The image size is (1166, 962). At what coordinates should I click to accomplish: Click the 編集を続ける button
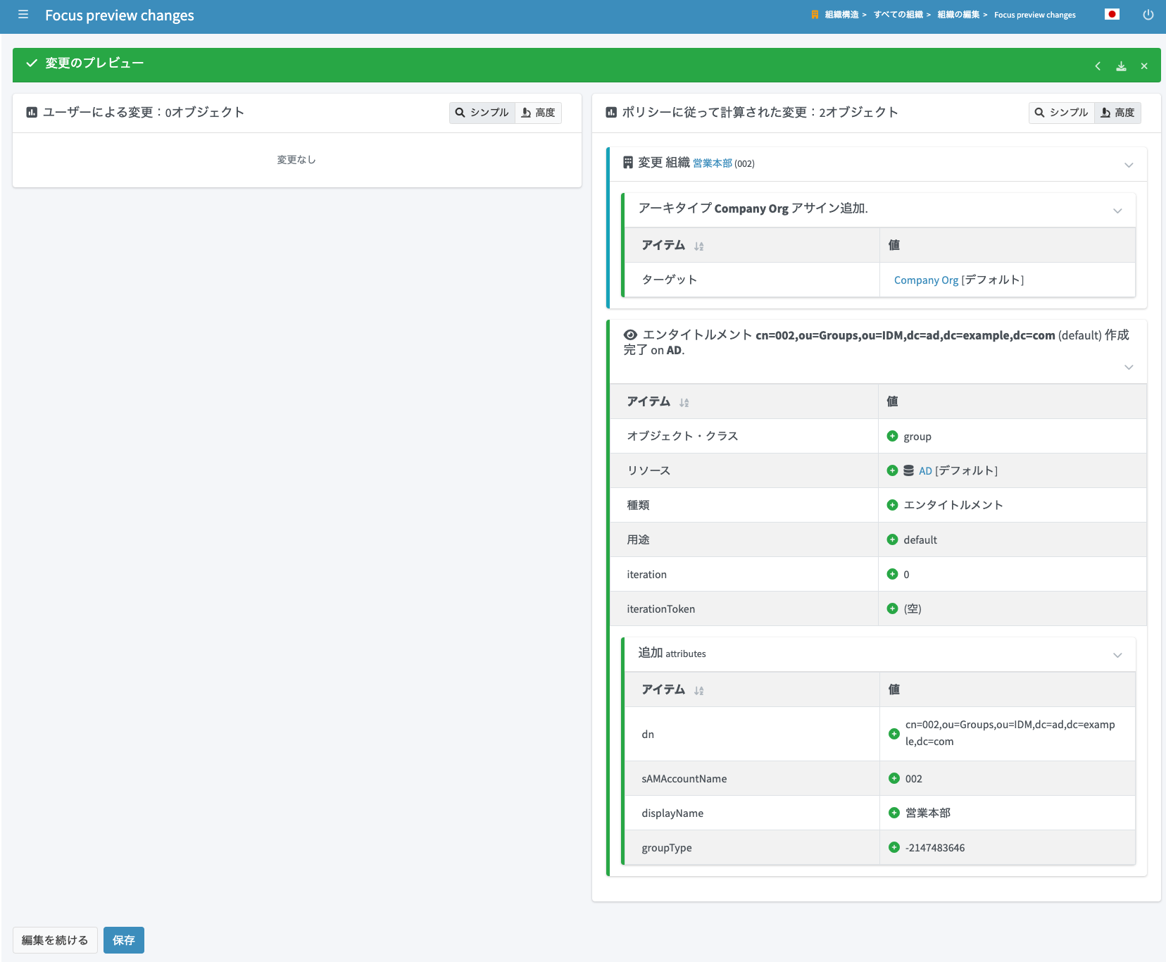coord(55,940)
